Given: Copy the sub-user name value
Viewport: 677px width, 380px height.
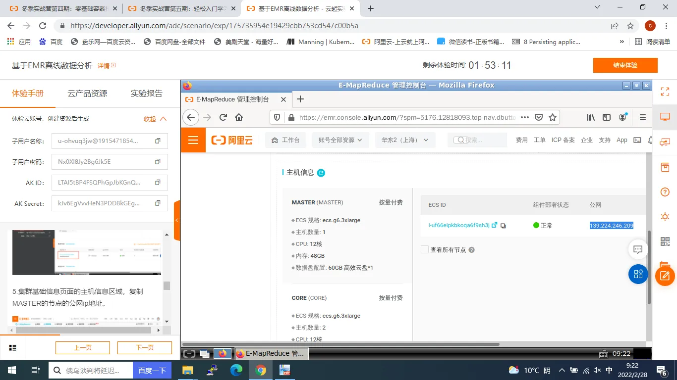Looking at the screenshot, I should 158,141.
